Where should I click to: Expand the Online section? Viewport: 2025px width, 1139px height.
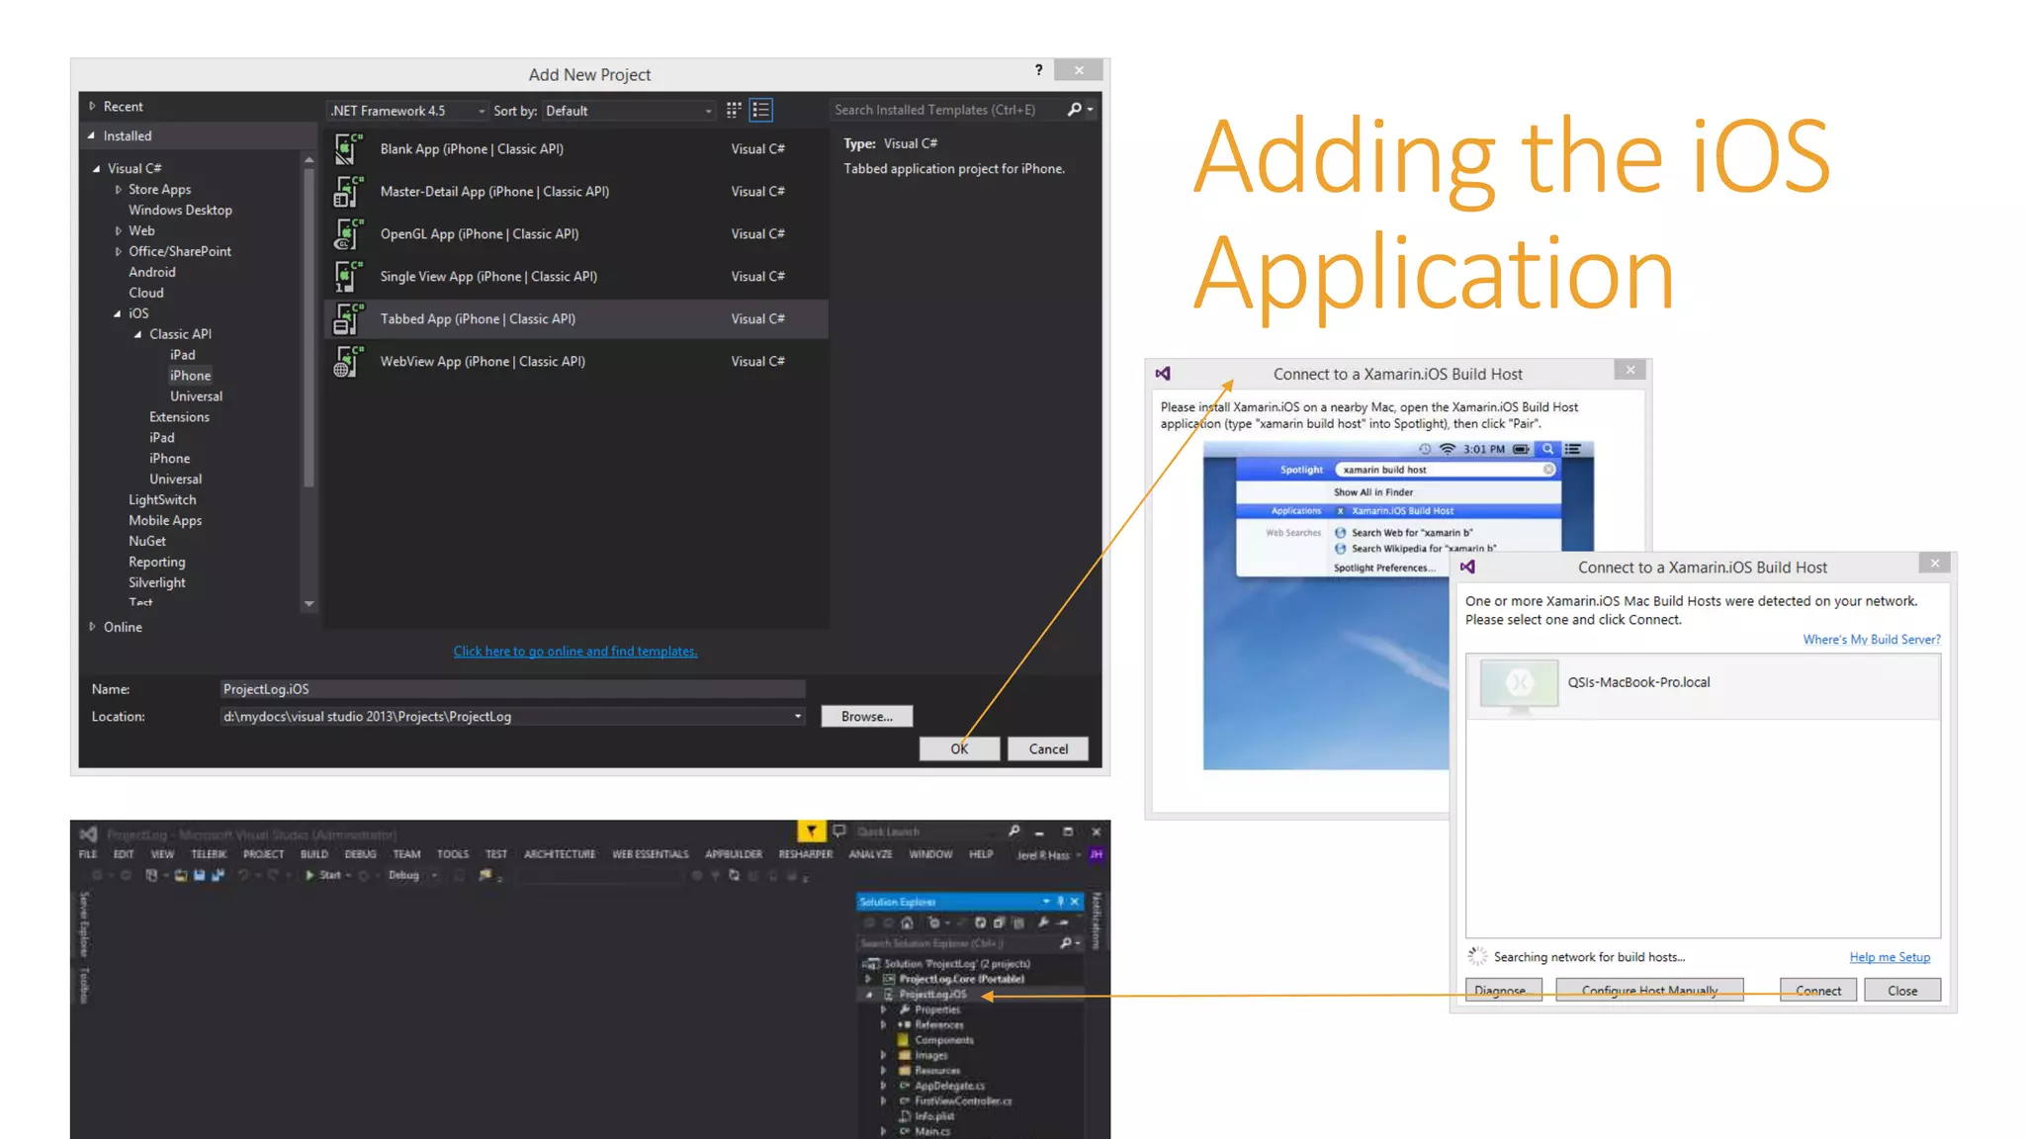click(x=92, y=627)
